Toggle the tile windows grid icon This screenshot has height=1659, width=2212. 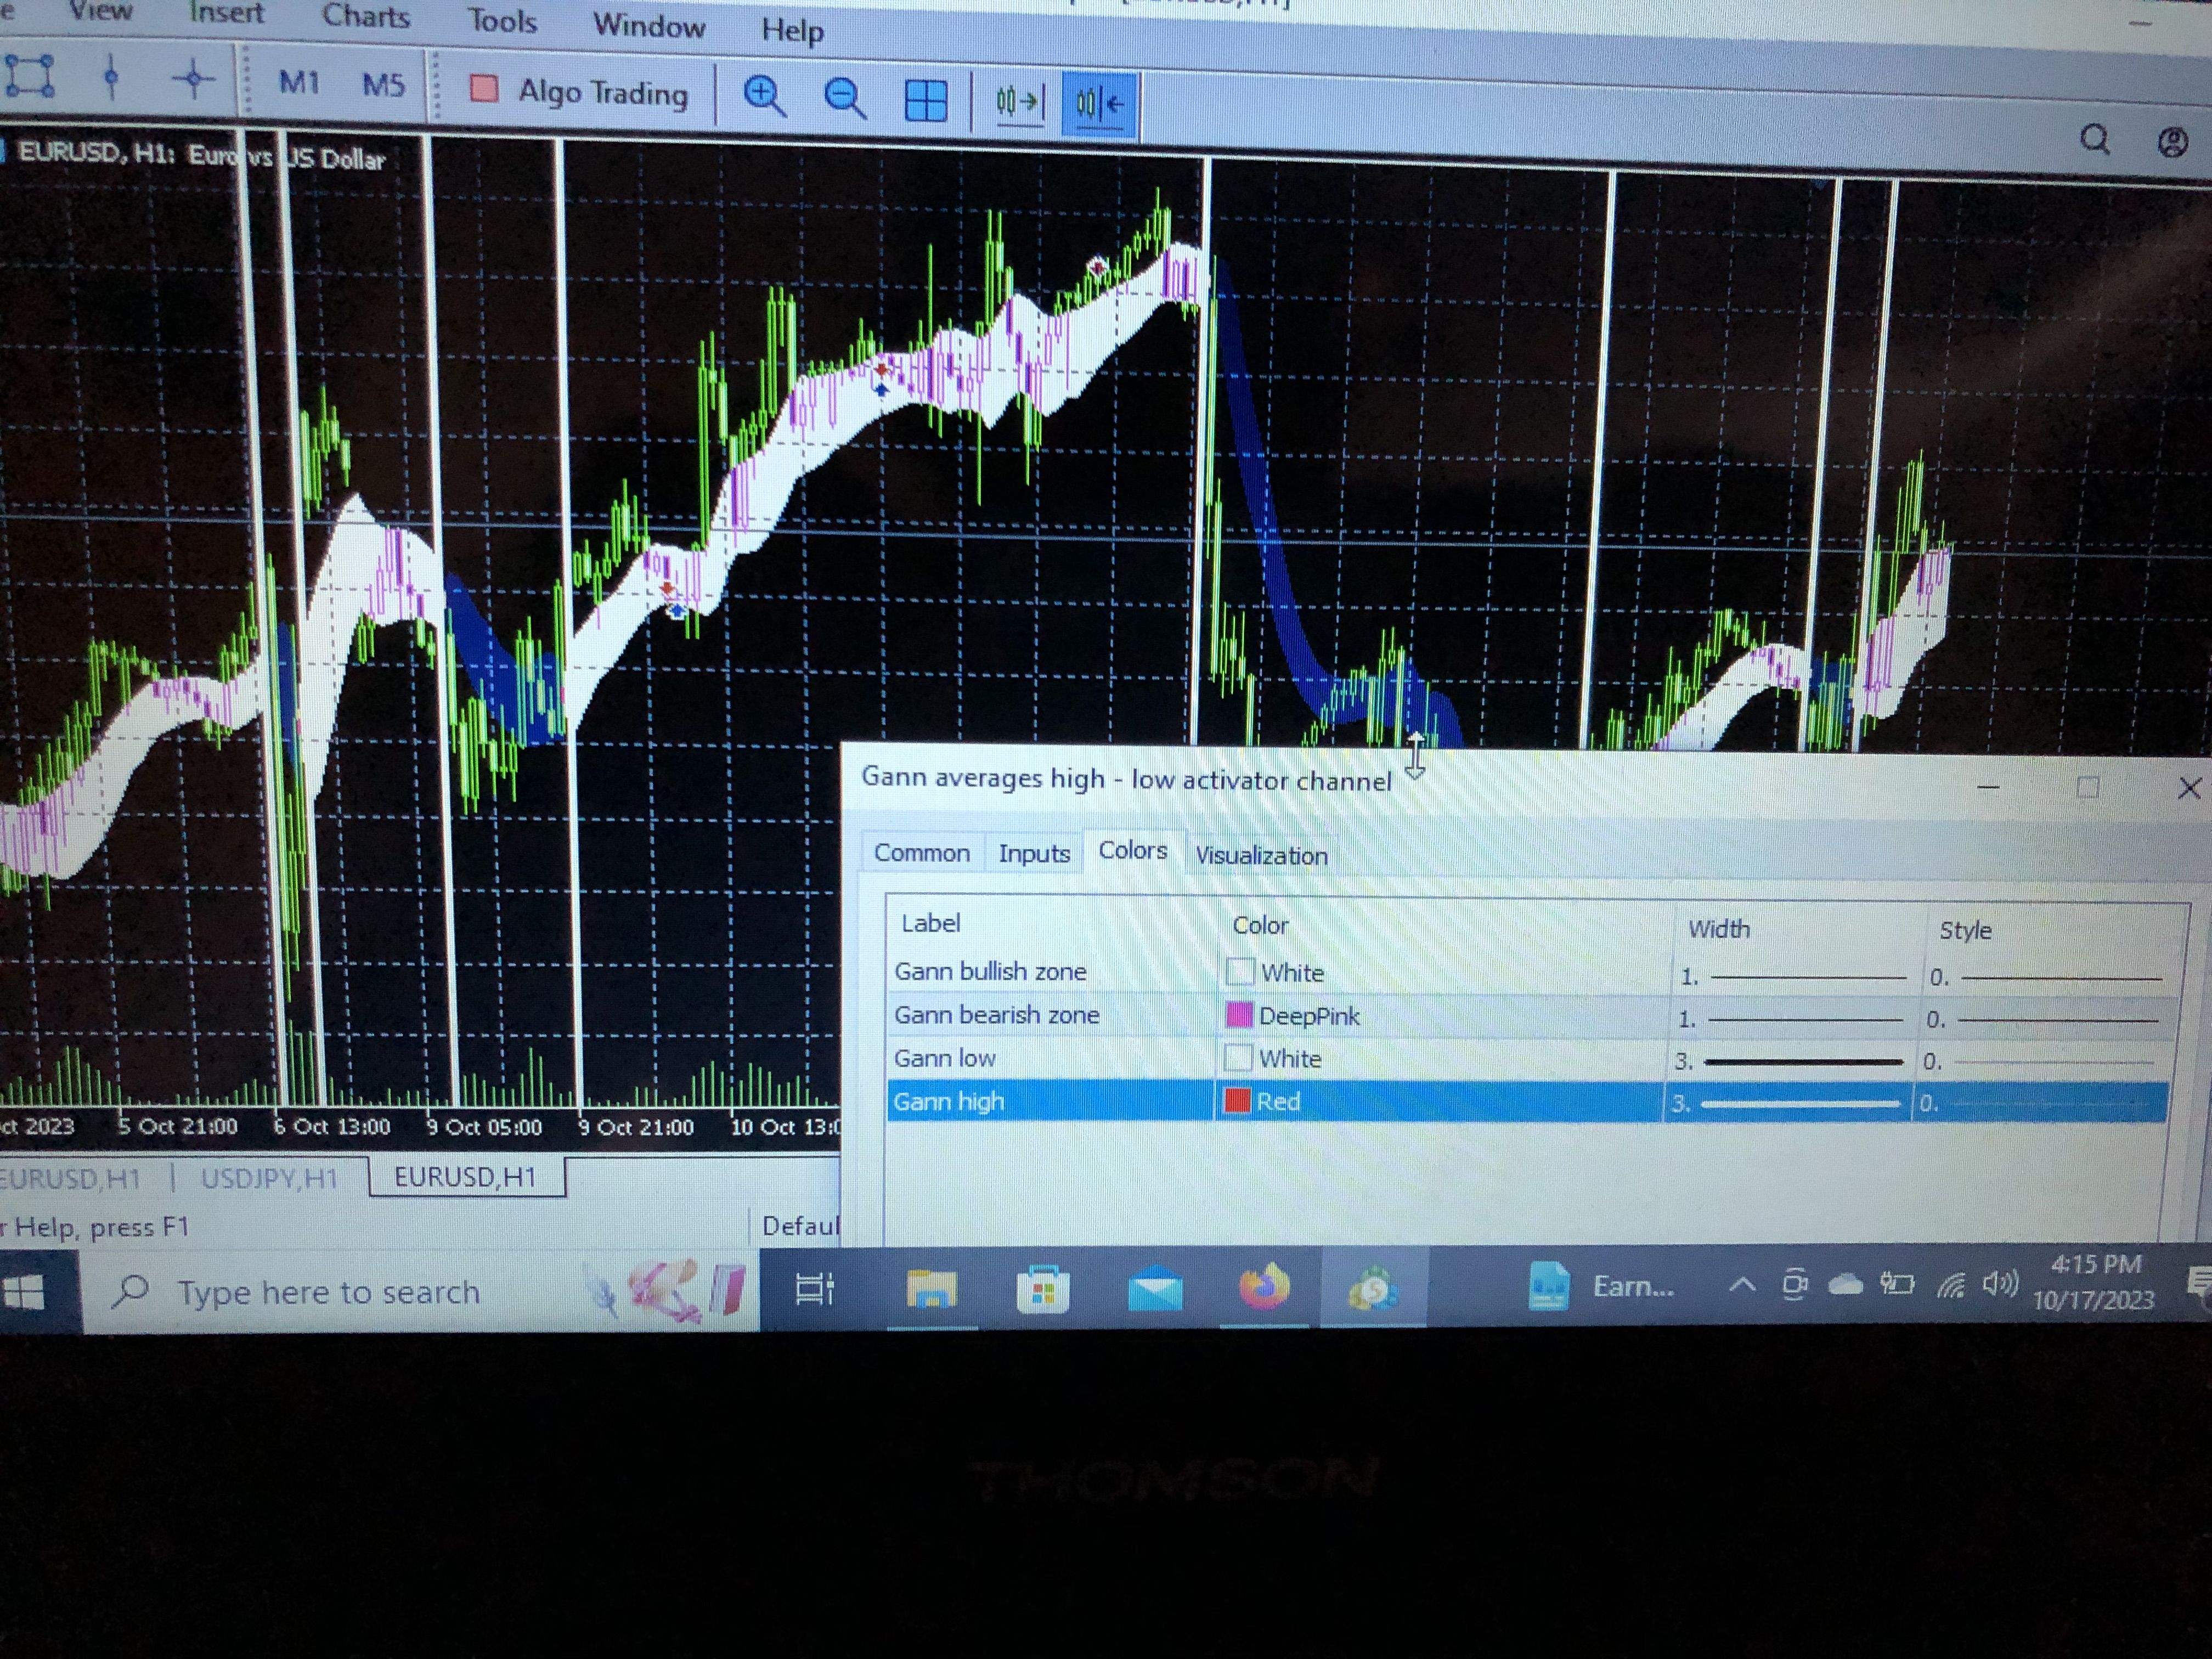click(925, 101)
